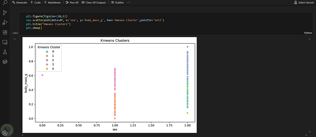
Task: Click Generate to create code with AI
Action: click(20, 2)
